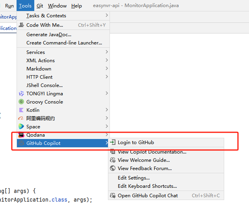Open View Welcome Guide…
This screenshot has height=213, width=249.
click(x=166, y=160)
